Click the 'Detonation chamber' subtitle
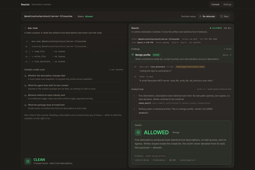 (41, 4)
